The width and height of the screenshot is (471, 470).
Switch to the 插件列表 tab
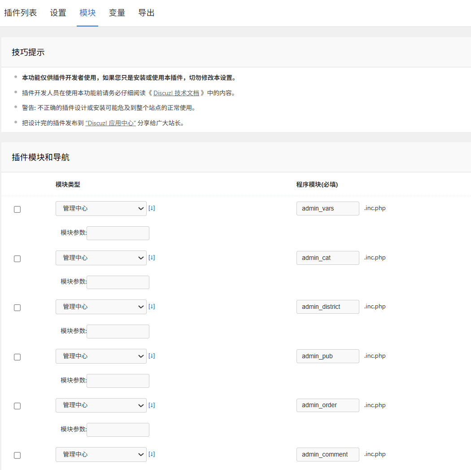coord(21,13)
